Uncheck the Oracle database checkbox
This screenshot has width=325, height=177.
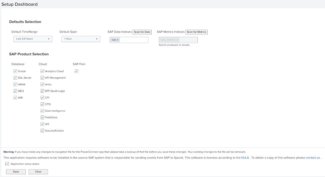tap(15, 71)
